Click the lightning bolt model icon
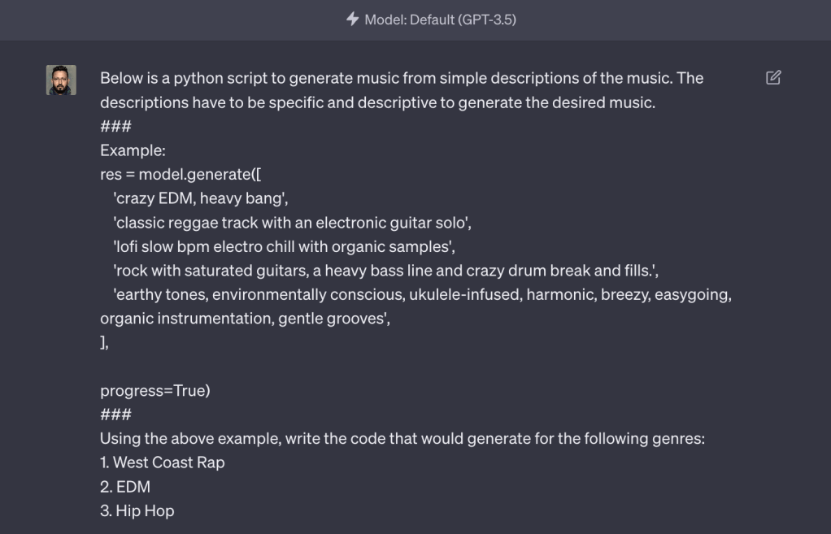Viewport: 831px width, 534px height. click(x=352, y=20)
